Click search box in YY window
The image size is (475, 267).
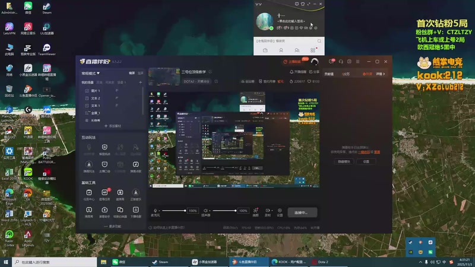[x=289, y=41]
